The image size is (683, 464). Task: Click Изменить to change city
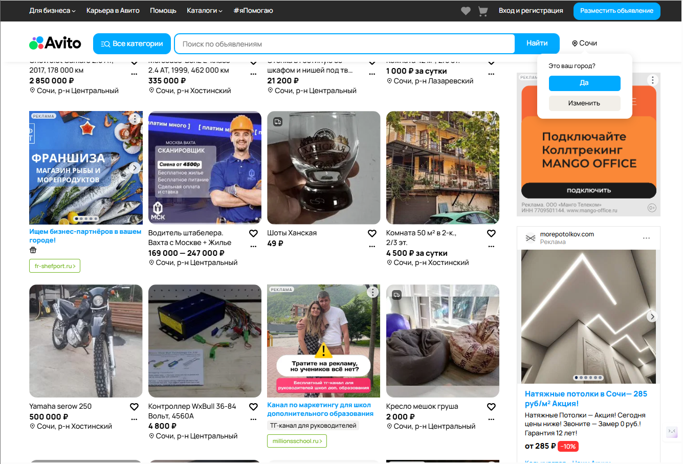[x=585, y=103]
